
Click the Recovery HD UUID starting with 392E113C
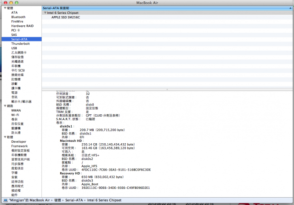115,187
